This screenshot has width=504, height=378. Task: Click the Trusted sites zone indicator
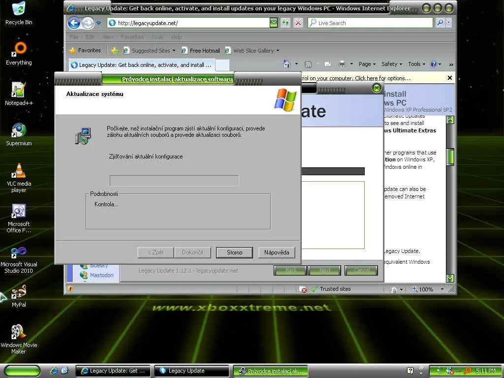pyautogui.click(x=331, y=289)
